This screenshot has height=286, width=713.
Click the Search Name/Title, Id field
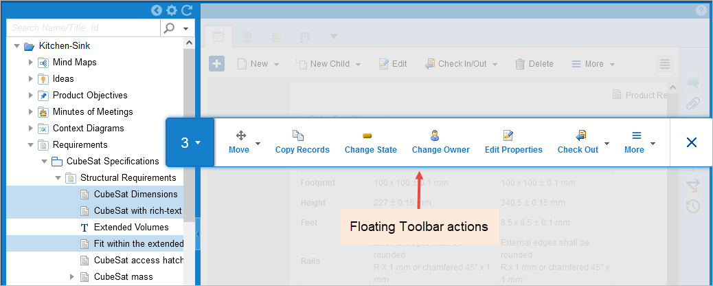(x=84, y=27)
